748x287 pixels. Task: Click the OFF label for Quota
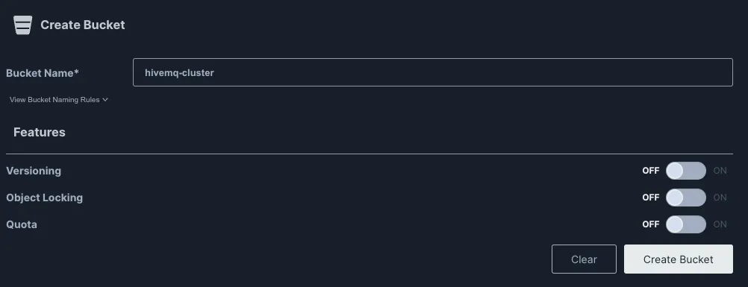click(651, 224)
